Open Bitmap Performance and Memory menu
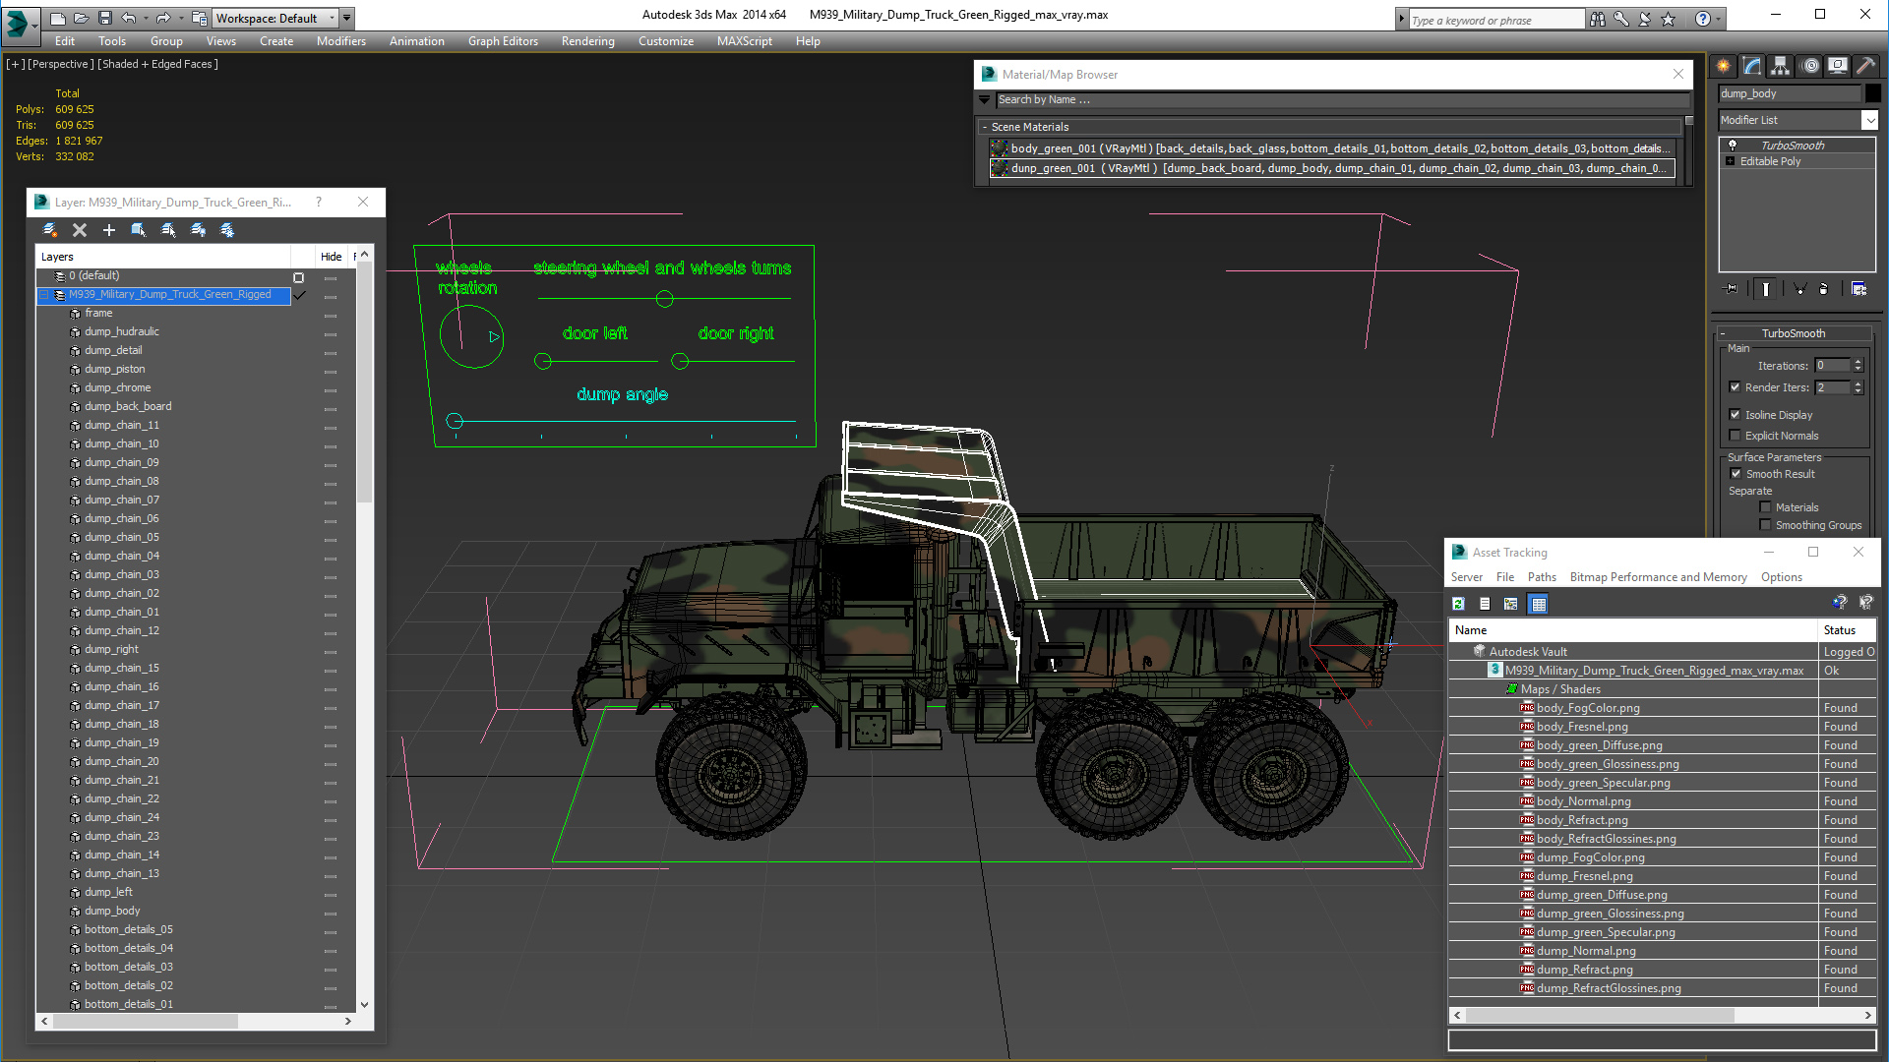 coord(1658,577)
